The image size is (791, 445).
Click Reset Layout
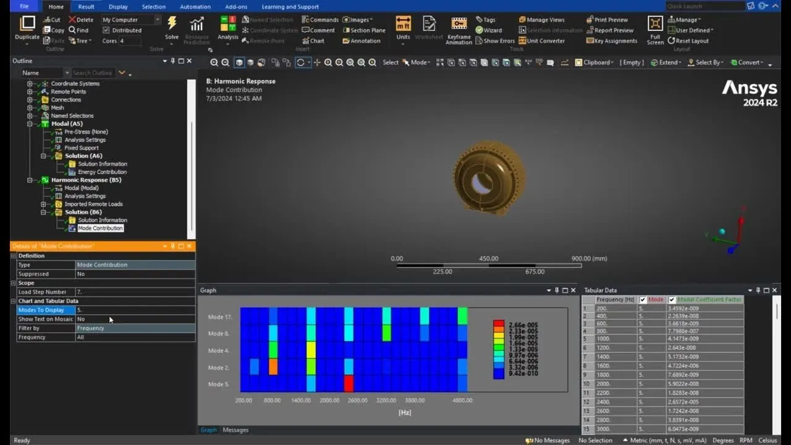[688, 41]
